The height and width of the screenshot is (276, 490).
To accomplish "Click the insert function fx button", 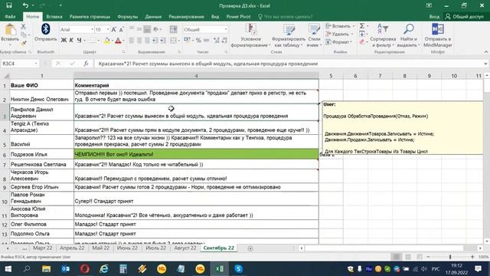I will coord(86,64).
